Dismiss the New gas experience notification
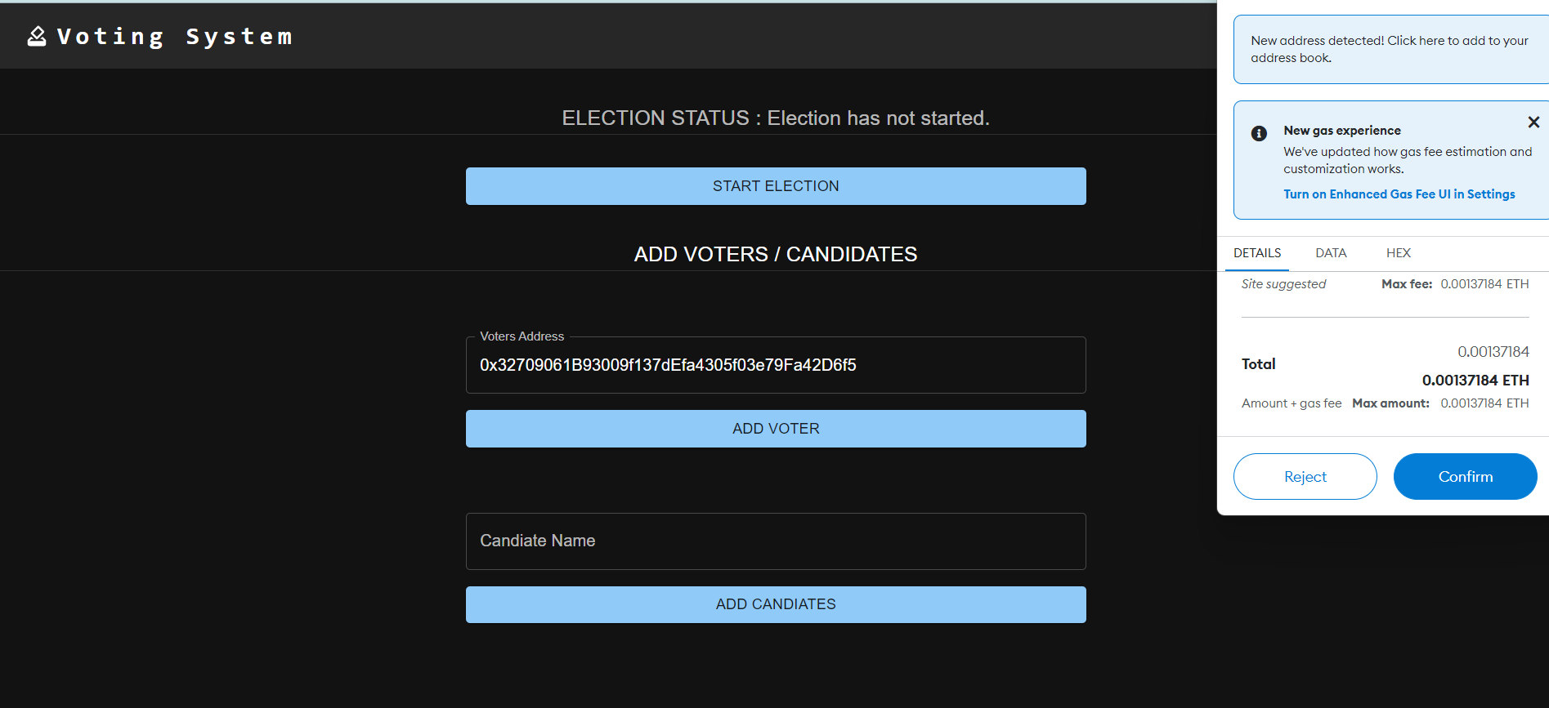Viewport: 1549px width, 708px height. [1533, 122]
